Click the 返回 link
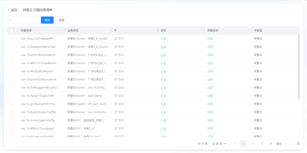 tap(14, 10)
